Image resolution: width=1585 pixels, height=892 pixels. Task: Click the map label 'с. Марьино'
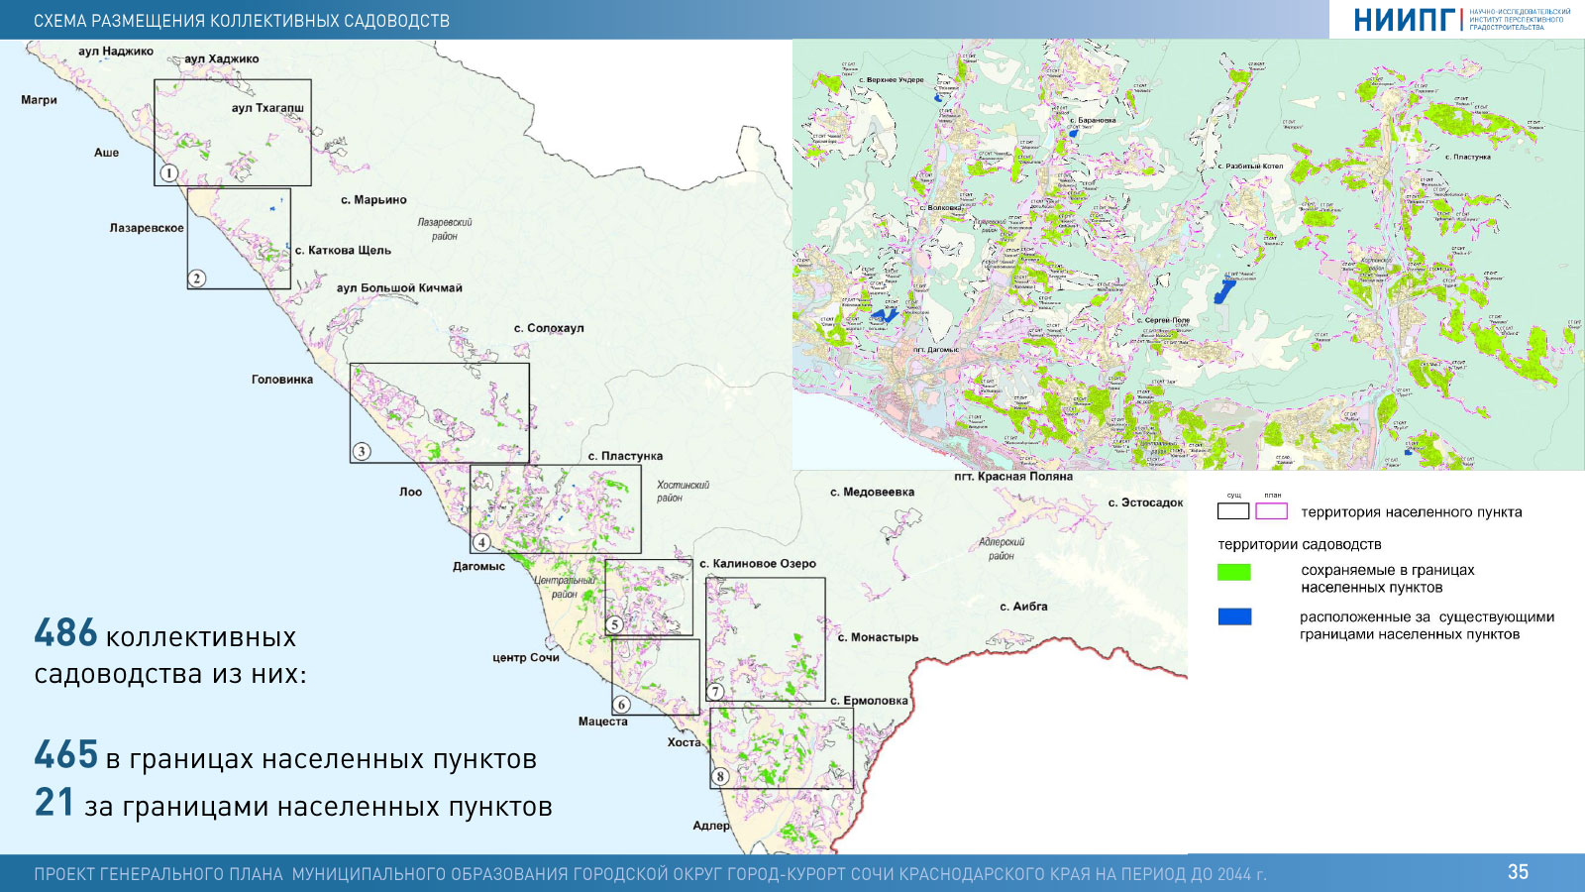[x=373, y=200]
